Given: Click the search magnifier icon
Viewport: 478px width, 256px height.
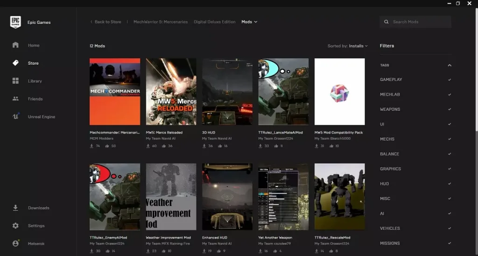Looking at the screenshot, I should tap(386, 22).
